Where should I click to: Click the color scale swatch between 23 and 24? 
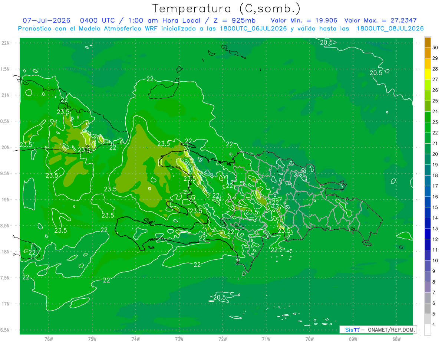428,117
